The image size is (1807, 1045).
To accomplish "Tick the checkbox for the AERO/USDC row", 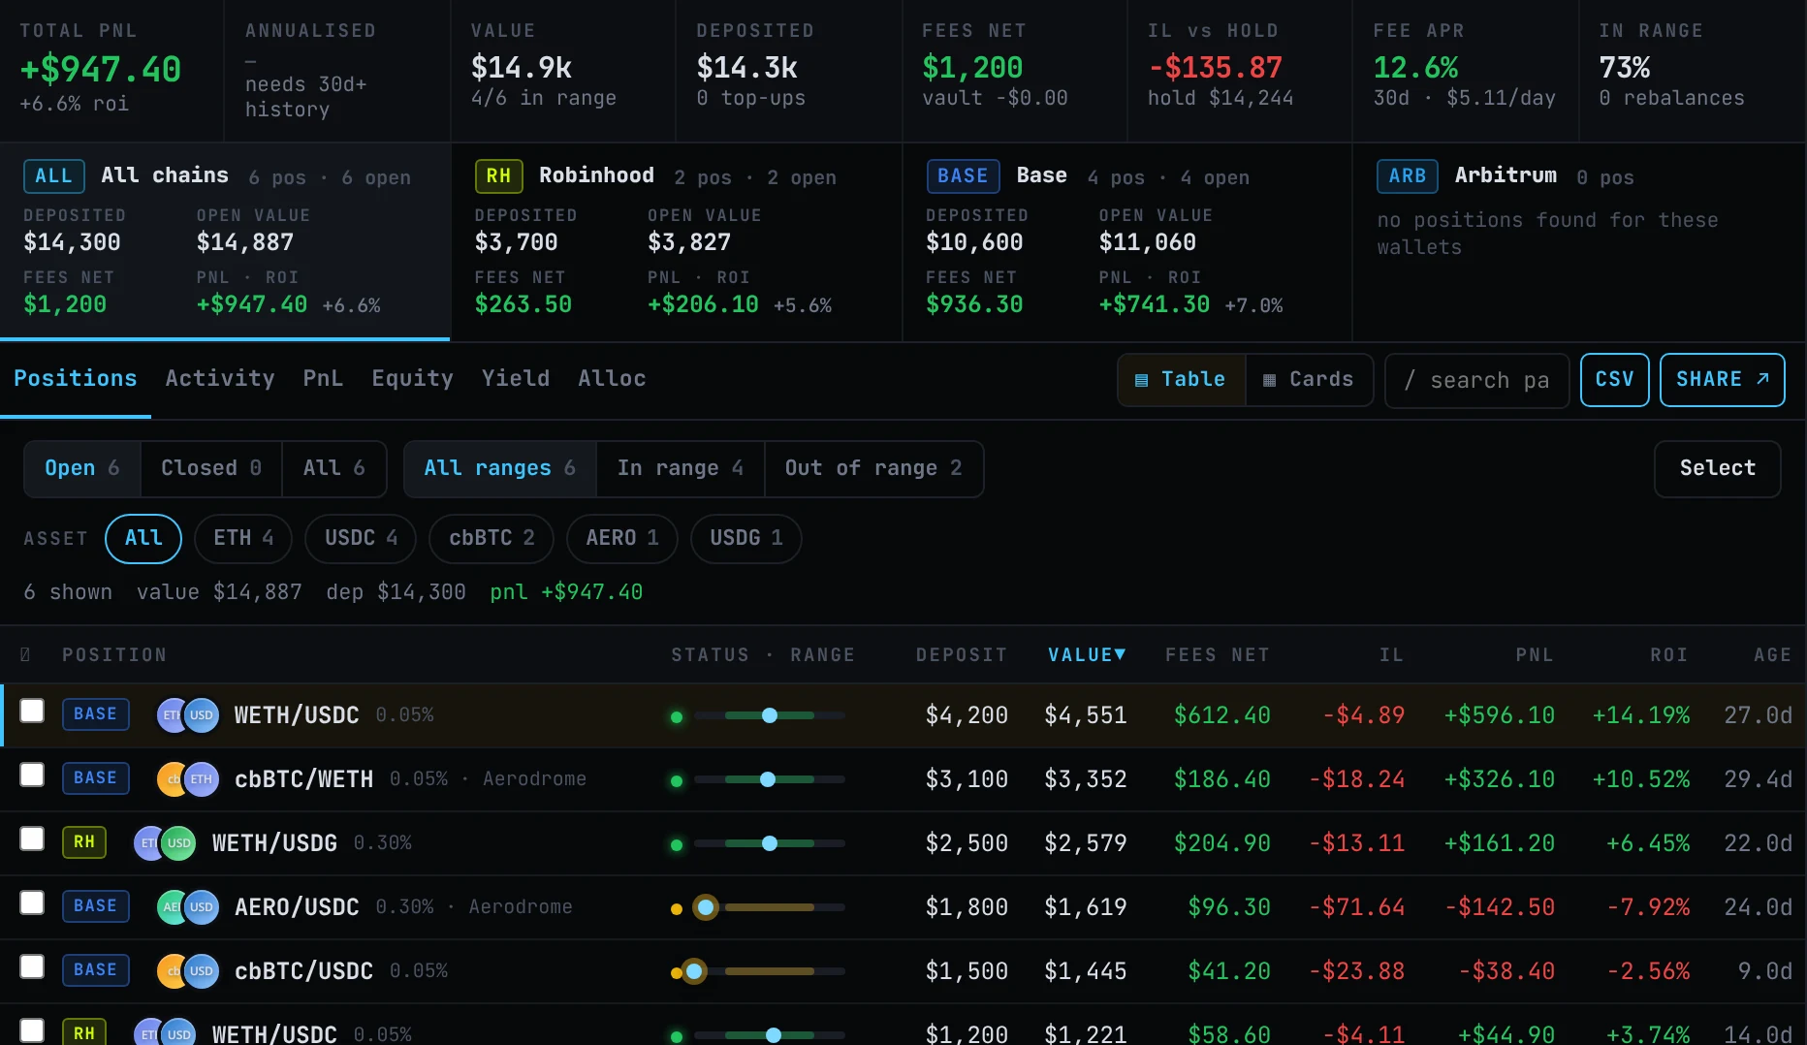I will tap(32, 902).
